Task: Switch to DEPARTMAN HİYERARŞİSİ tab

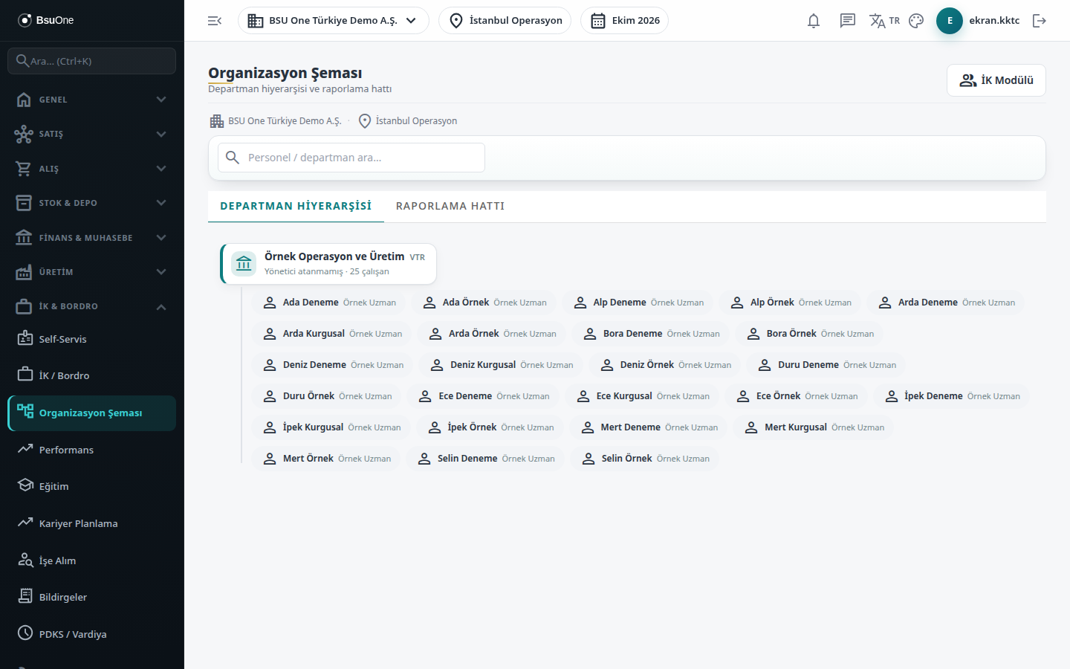Action: coord(296,206)
